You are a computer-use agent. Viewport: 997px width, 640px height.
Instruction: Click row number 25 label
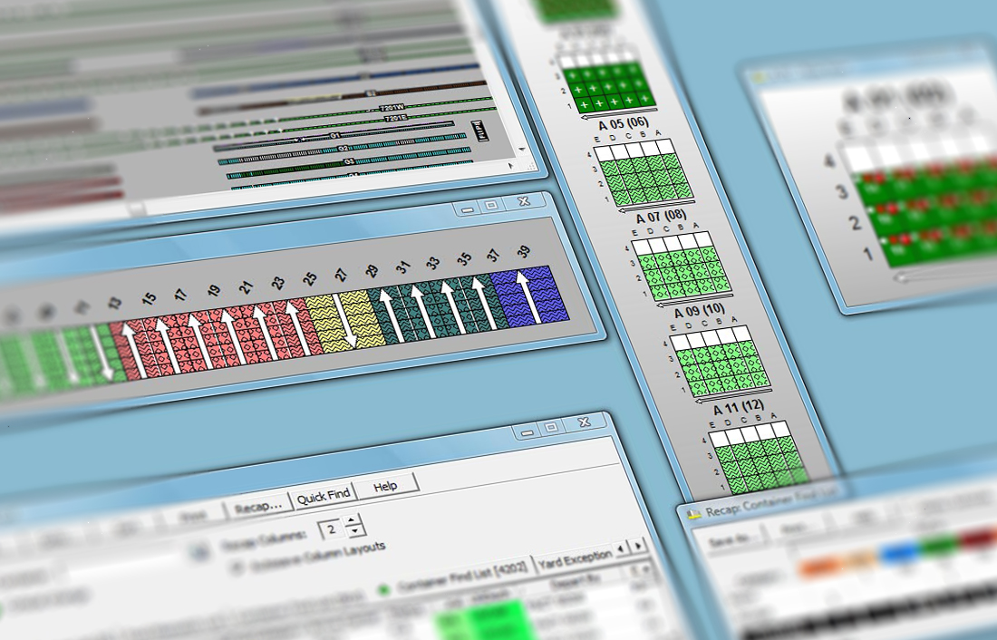click(310, 278)
